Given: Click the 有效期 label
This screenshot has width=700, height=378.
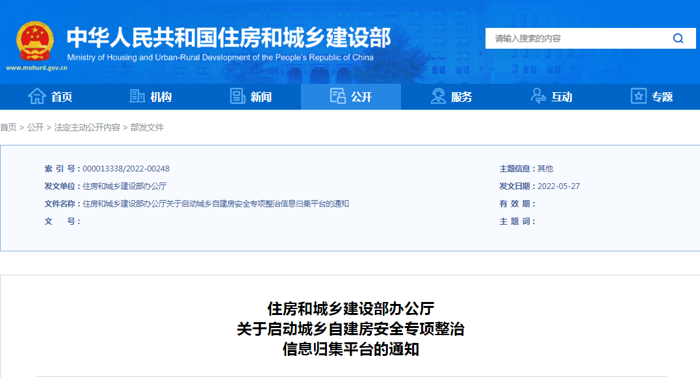Looking at the screenshot, I should pyautogui.click(x=517, y=203).
